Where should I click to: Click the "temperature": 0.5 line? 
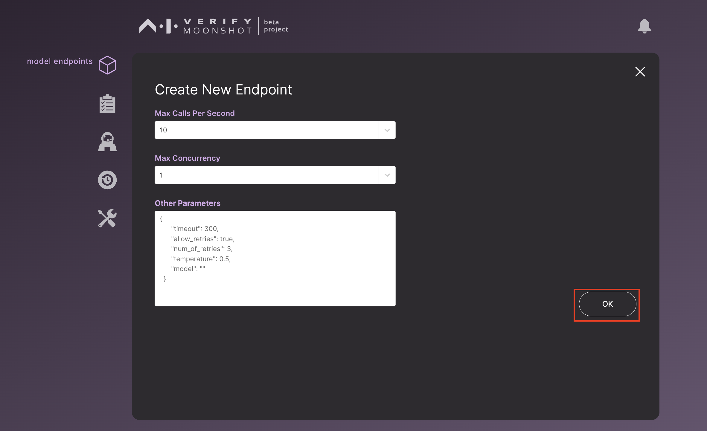[x=201, y=259]
